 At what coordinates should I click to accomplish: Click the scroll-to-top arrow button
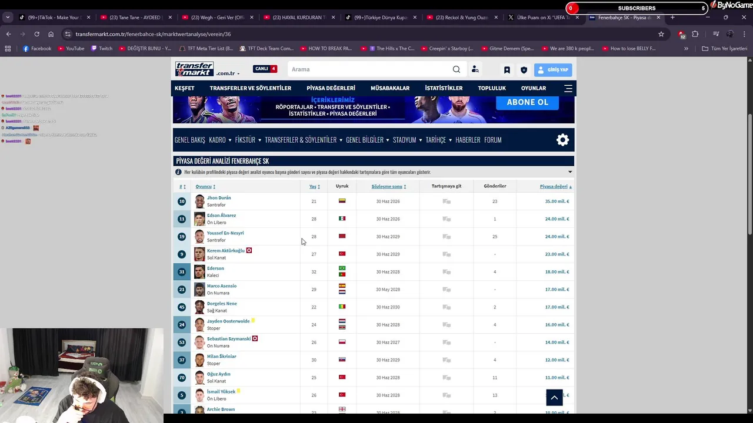[x=554, y=398]
